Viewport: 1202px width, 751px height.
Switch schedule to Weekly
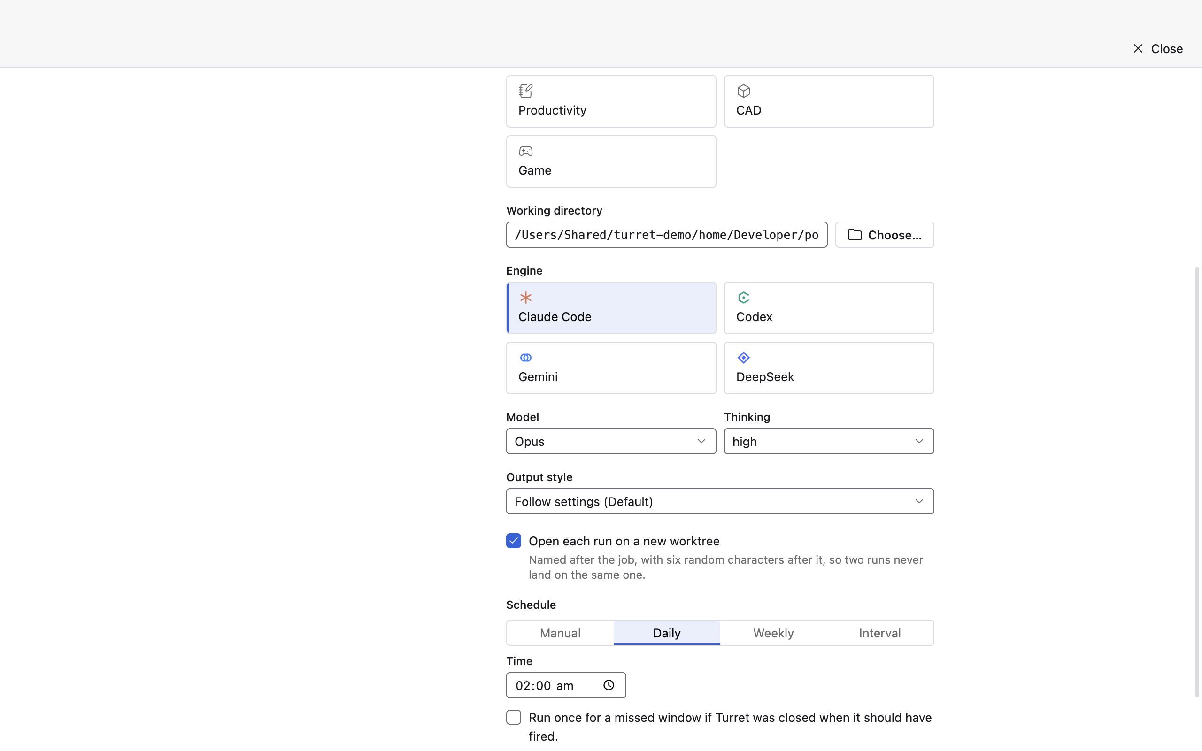773,633
